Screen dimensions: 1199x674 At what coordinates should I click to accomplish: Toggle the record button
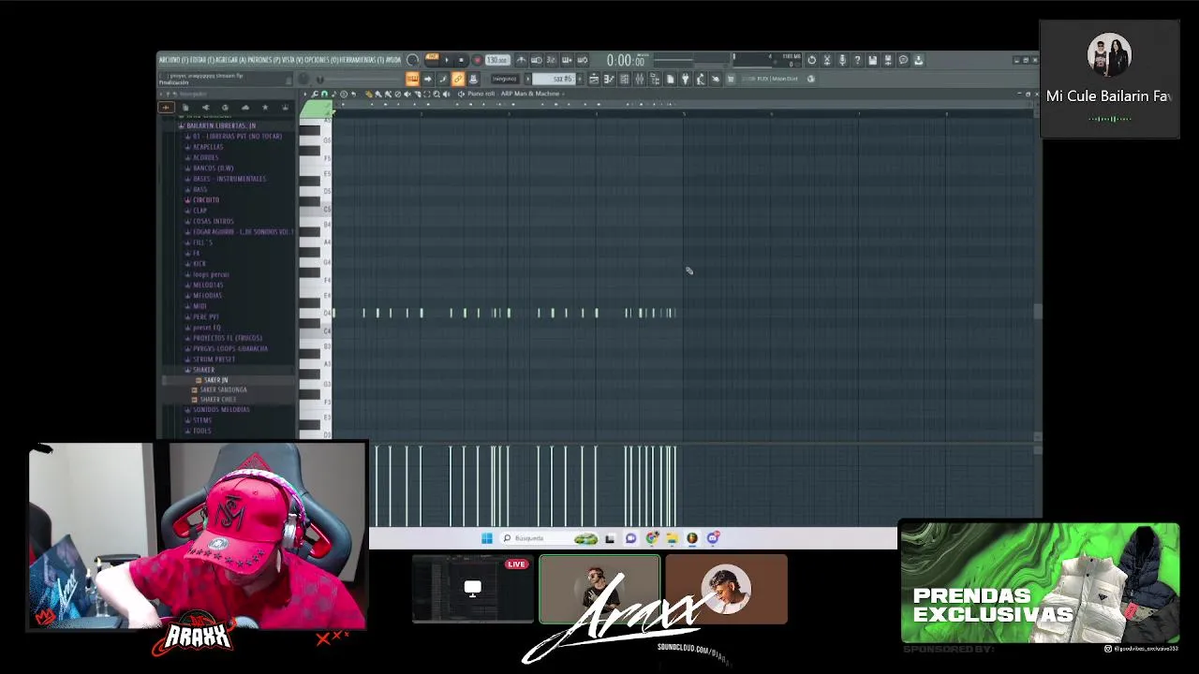[x=477, y=60]
